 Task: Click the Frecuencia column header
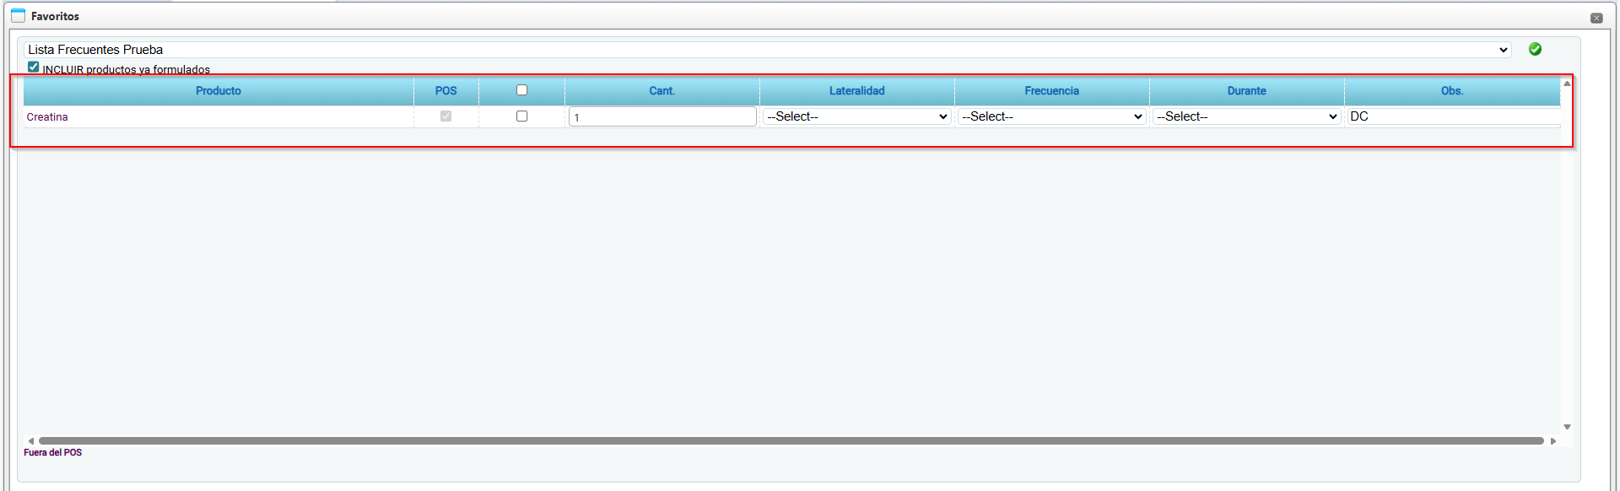tap(1051, 91)
